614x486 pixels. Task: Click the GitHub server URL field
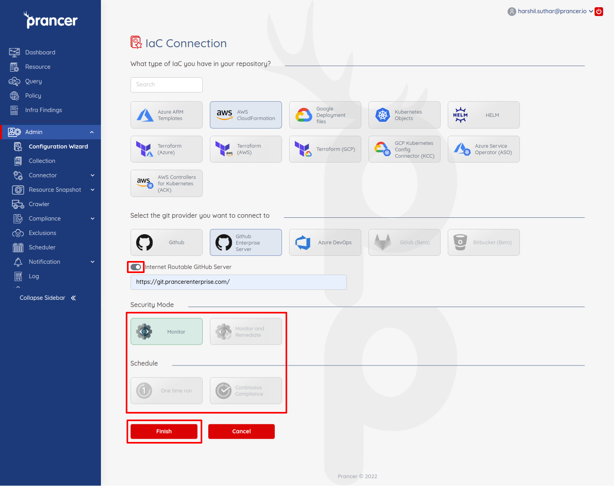tap(239, 282)
